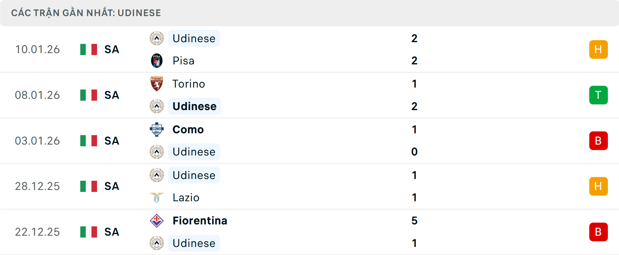The height and width of the screenshot is (255, 619).
Task: Open the Torino team link
Action: click(189, 84)
